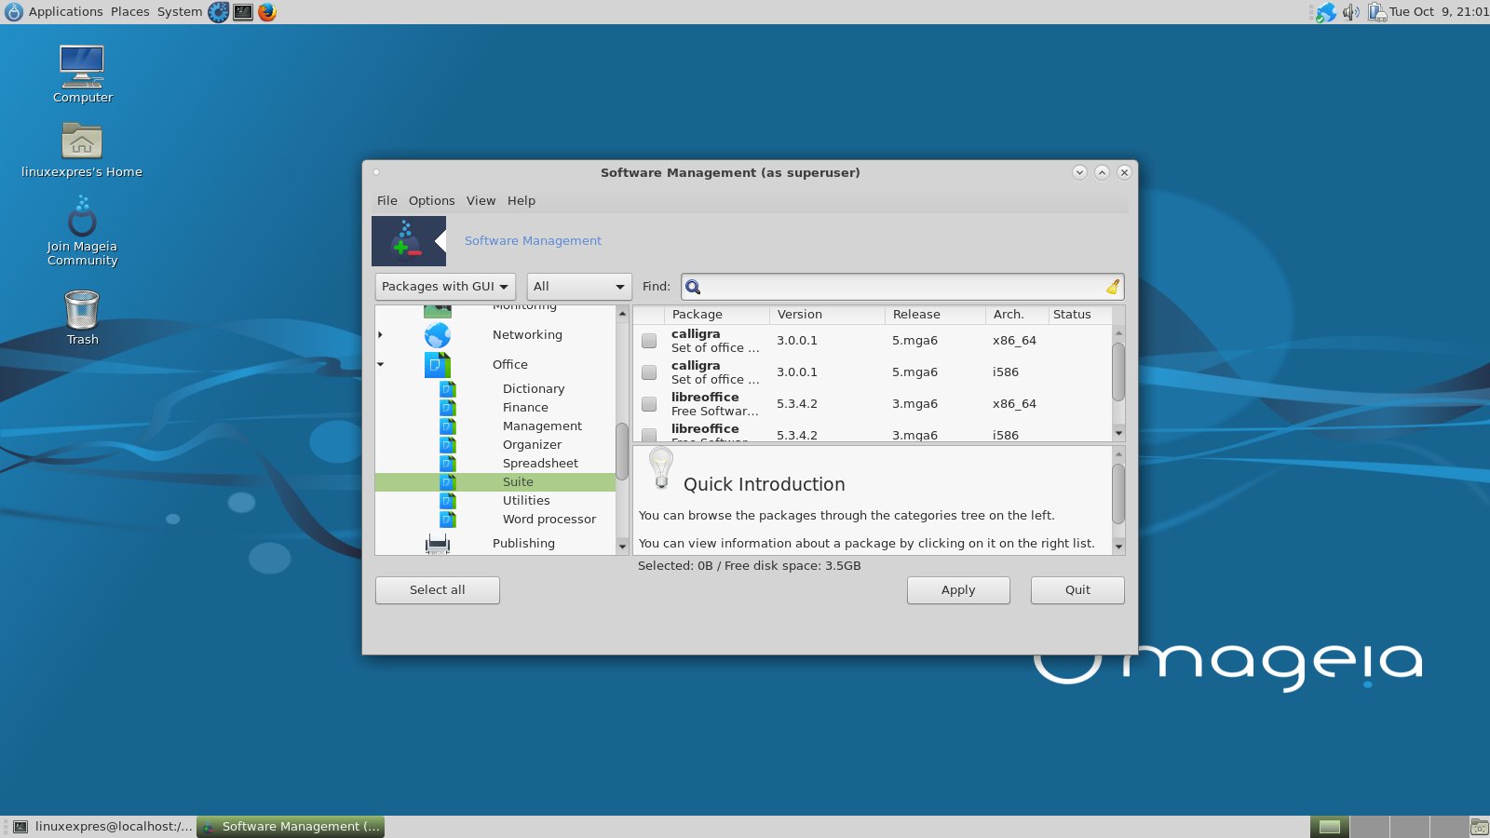Open the File menu

(387, 201)
